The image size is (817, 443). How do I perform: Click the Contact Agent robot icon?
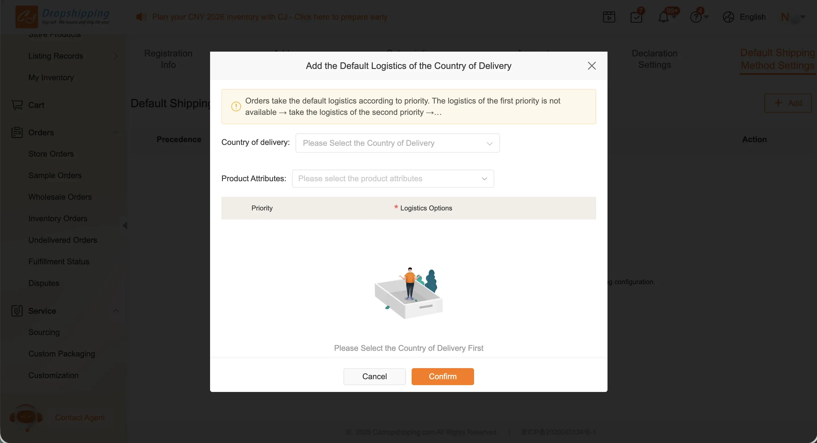[26, 417]
